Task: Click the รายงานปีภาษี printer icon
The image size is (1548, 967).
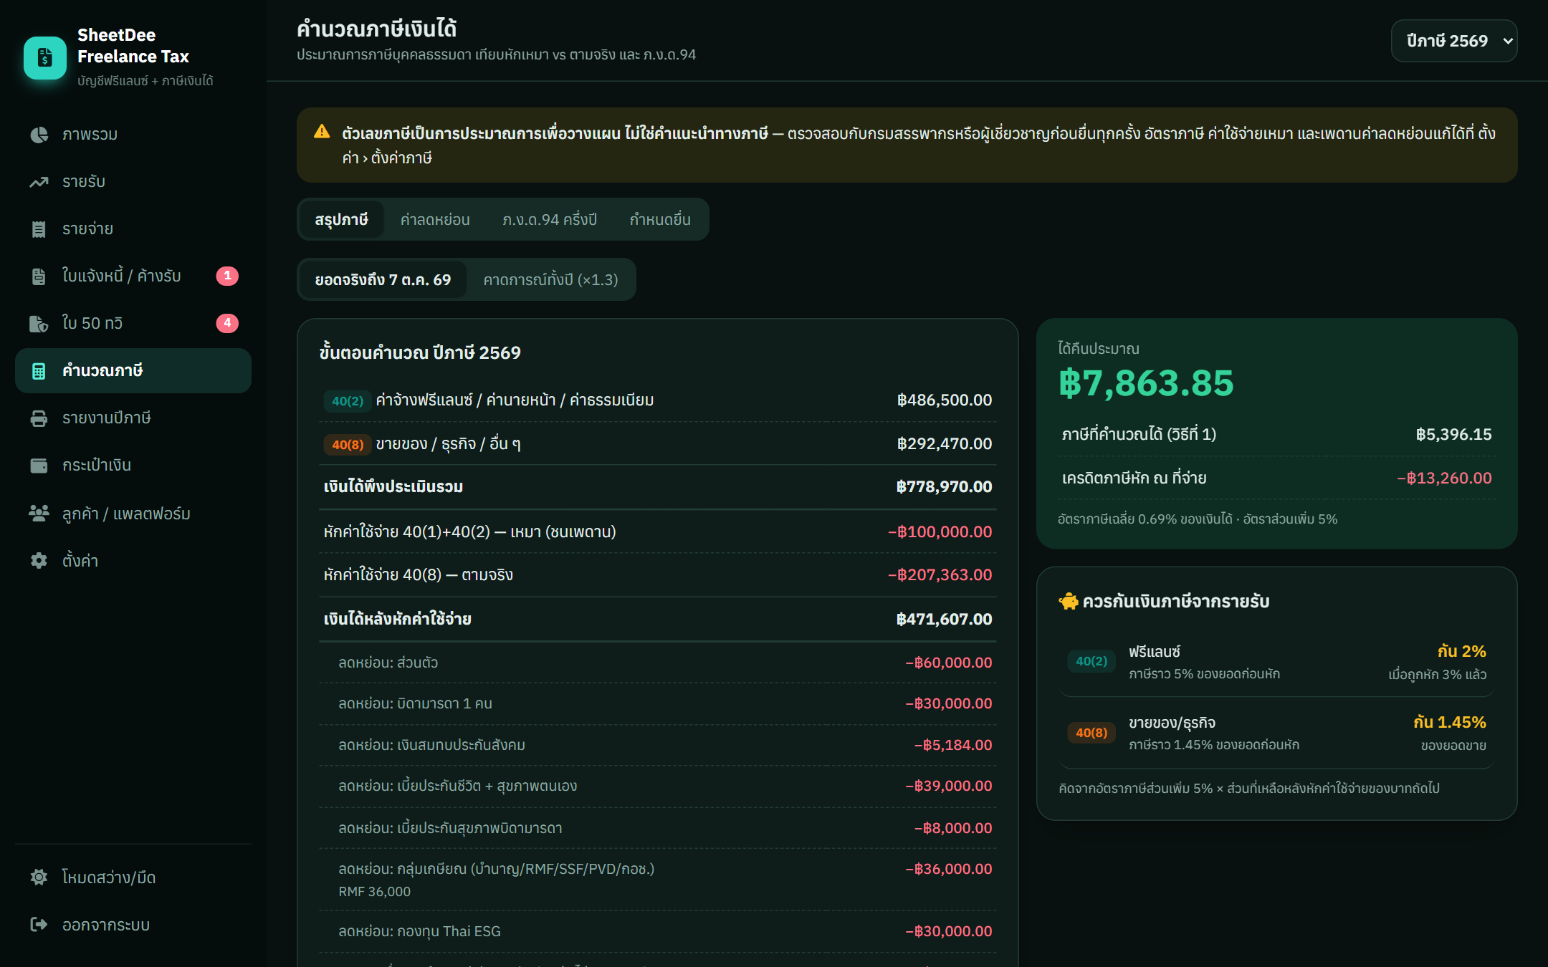Action: 39,418
